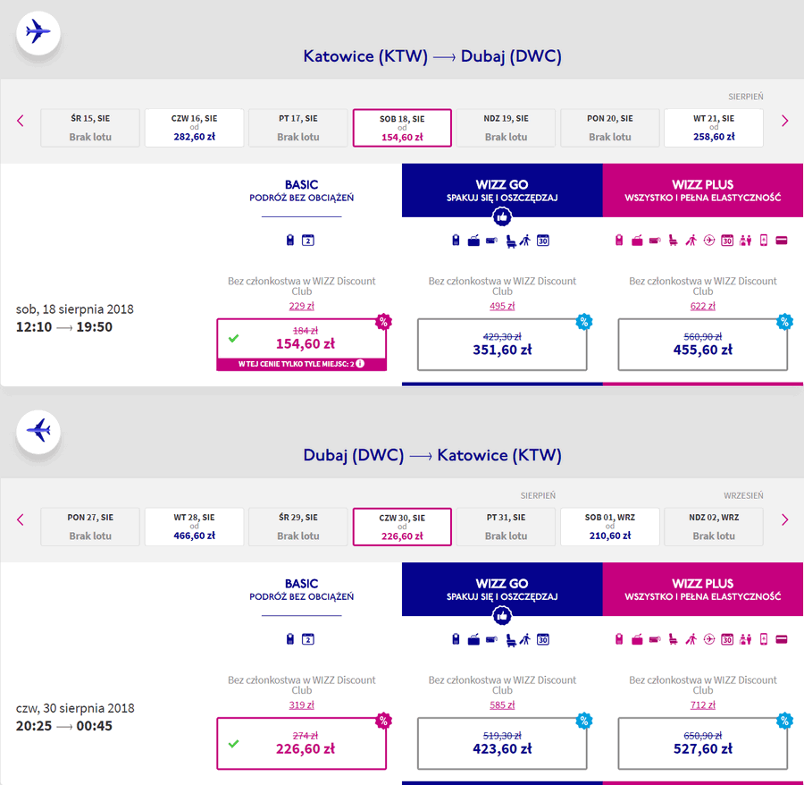Viewport: 804px width, 785px height.
Task: Choose outbound date CZW 16, SIE
Action: (x=195, y=128)
